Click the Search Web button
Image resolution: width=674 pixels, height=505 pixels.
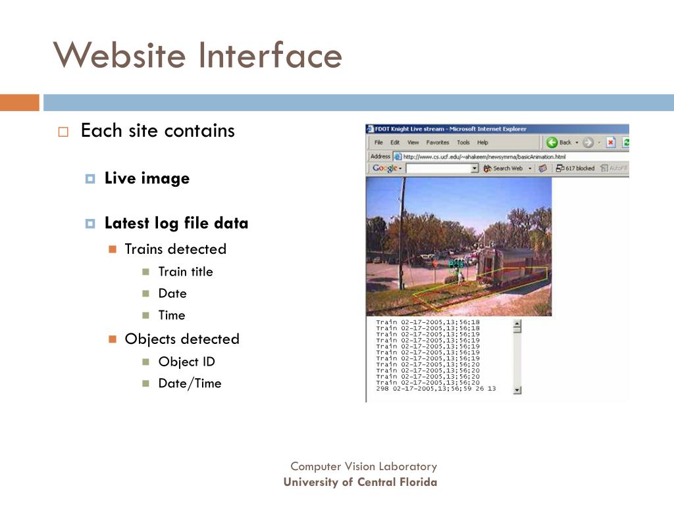coord(504,168)
